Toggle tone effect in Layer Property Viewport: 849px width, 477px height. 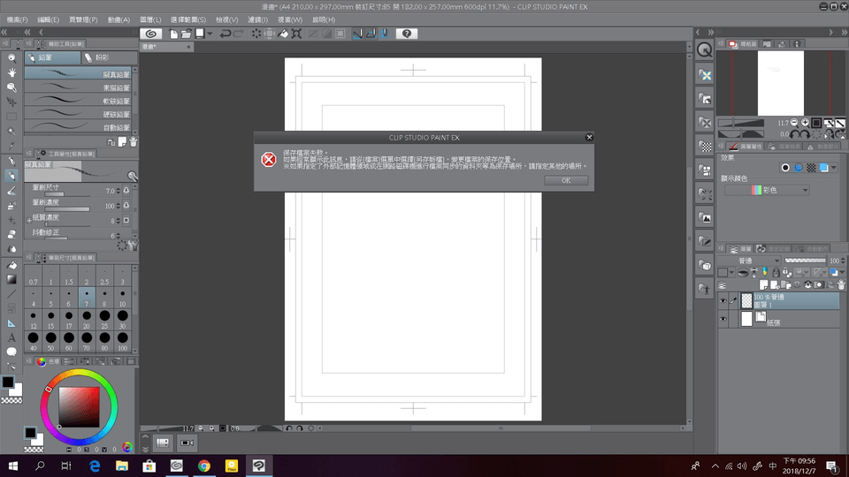[x=811, y=168]
